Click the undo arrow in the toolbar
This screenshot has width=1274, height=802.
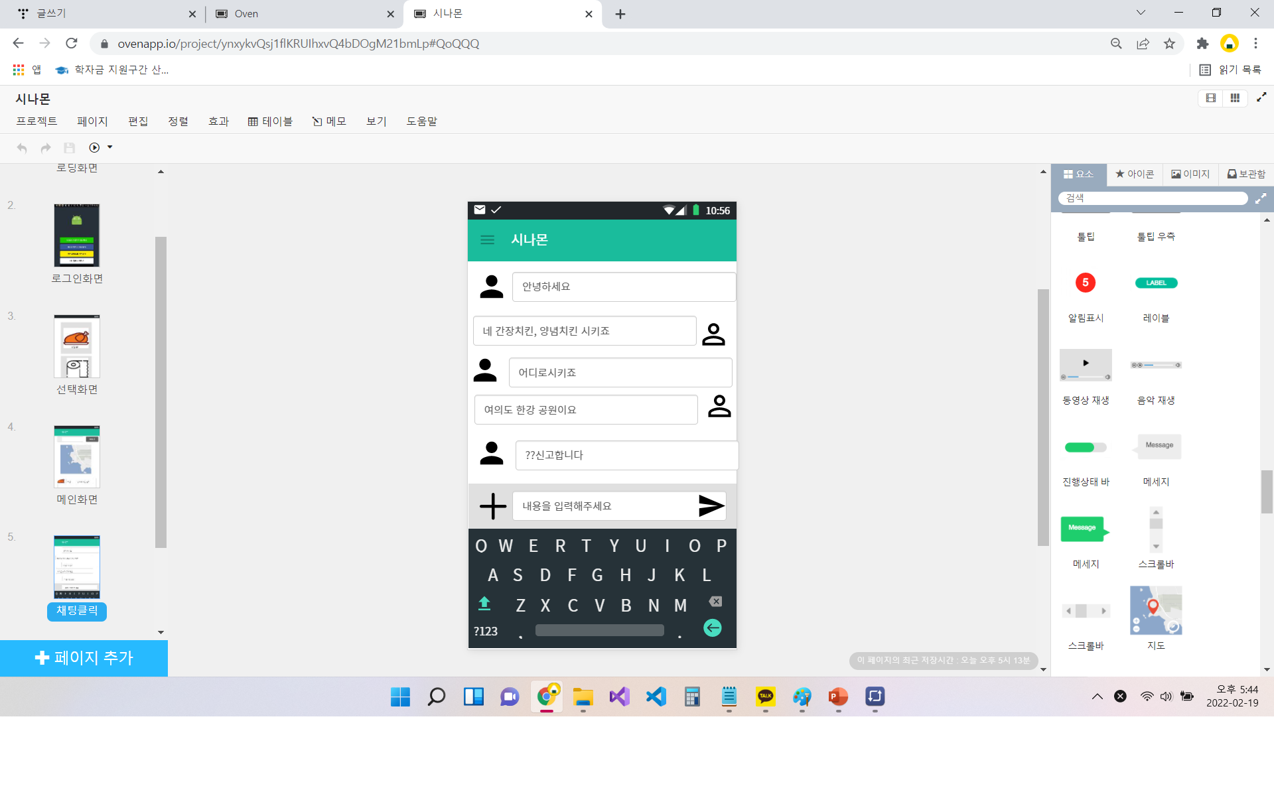22,148
